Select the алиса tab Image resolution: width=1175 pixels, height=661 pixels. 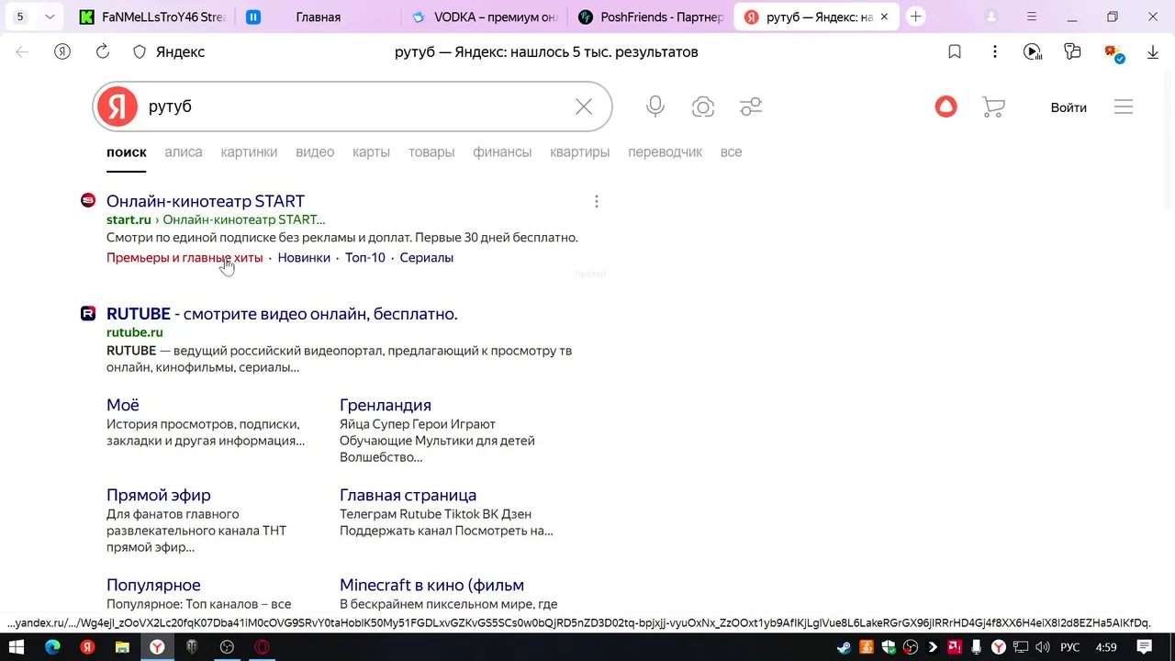tap(184, 151)
